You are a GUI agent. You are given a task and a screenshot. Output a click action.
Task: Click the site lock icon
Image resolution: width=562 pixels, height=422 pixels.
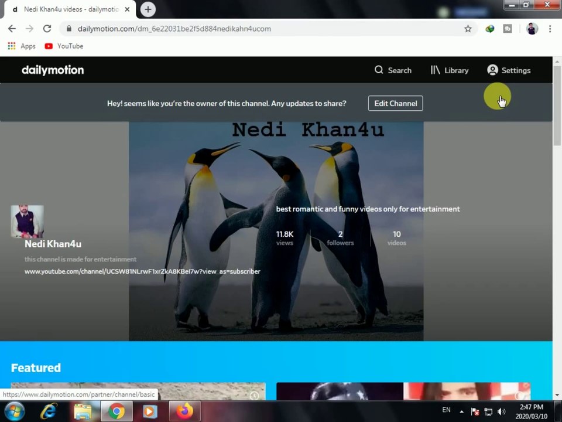click(69, 29)
